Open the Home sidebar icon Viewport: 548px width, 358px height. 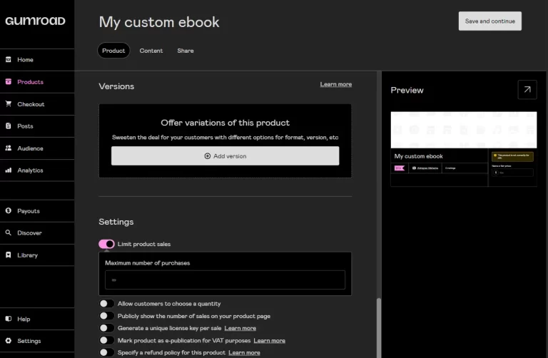(9, 59)
